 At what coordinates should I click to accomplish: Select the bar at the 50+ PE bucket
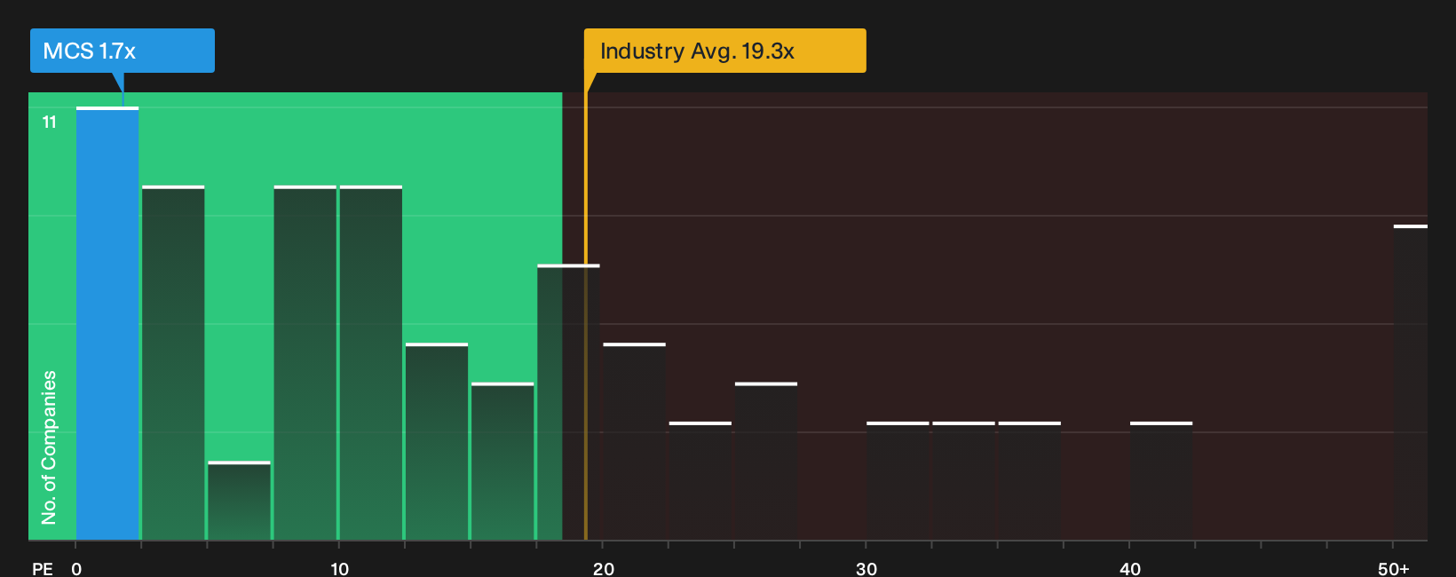[1411, 383]
